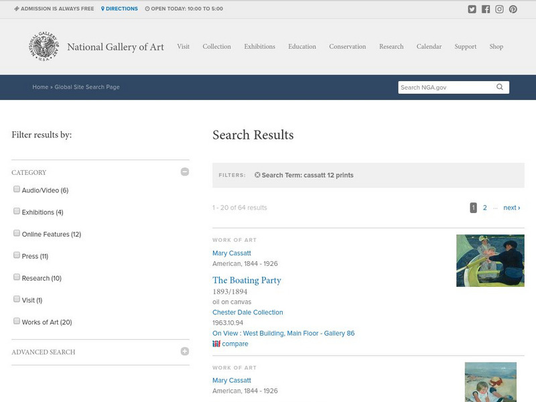Click the Global Site Search Page breadcrumb

pyautogui.click(x=87, y=87)
